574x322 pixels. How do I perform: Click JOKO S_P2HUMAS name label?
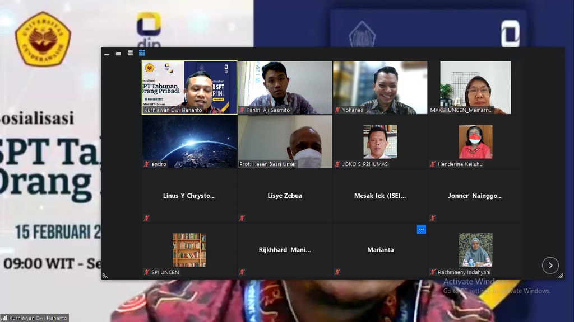[x=365, y=164]
